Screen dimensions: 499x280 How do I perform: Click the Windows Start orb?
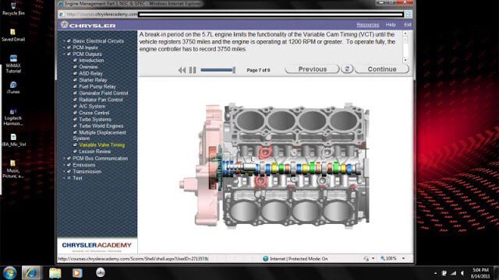10,273
